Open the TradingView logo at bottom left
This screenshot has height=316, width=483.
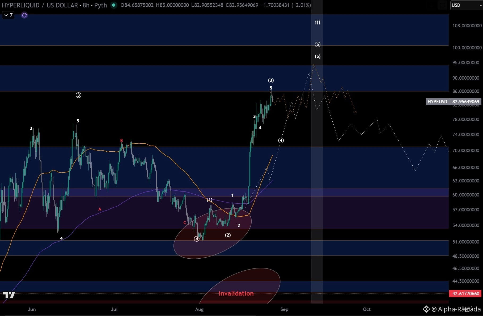click(x=9, y=295)
